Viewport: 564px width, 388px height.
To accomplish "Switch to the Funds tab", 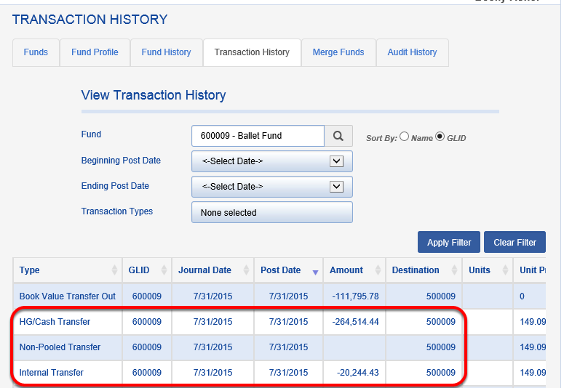I will pos(36,52).
